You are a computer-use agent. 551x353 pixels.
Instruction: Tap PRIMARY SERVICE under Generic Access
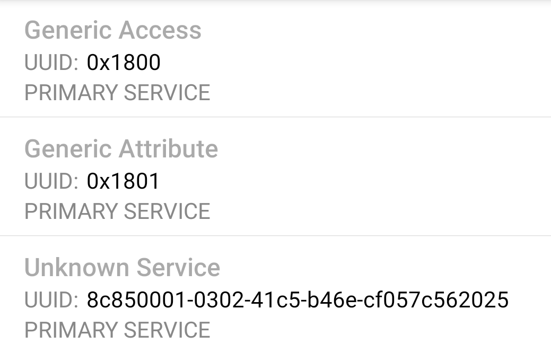pos(117,93)
